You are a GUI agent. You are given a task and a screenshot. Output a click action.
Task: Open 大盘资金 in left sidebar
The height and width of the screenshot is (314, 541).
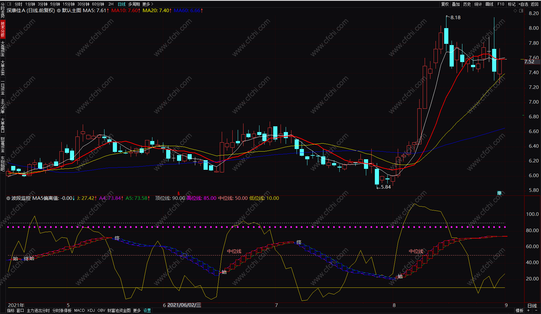click(3, 49)
